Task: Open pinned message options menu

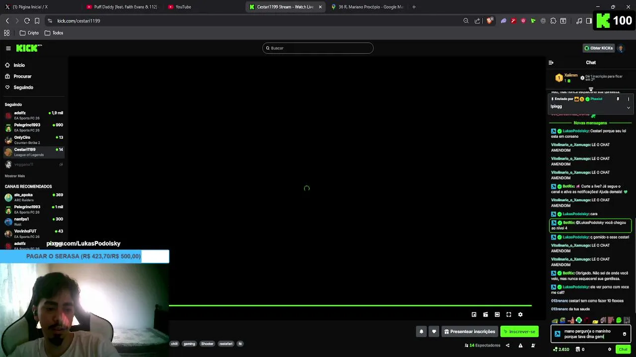Action: pos(629,99)
